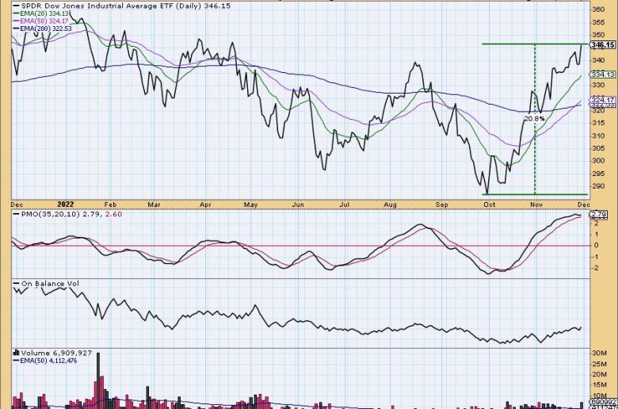Click the Jun month label

coord(298,204)
